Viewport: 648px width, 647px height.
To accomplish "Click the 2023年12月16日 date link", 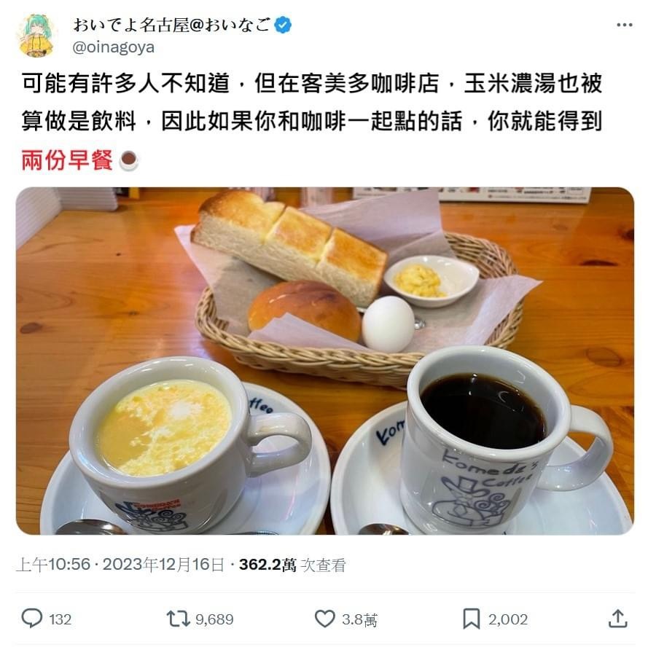I will (163, 565).
